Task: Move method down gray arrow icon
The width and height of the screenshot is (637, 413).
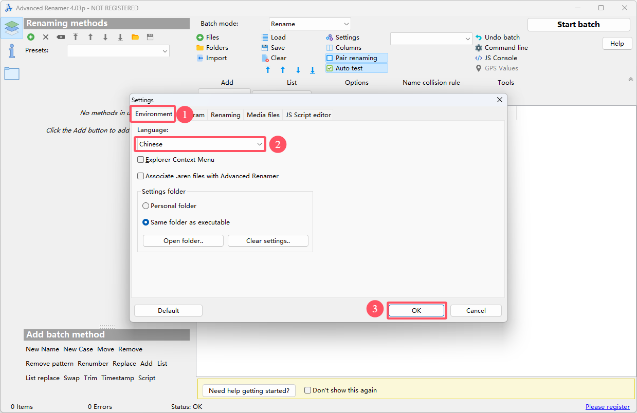Action: pyautogui.click(x=105, y=37)
